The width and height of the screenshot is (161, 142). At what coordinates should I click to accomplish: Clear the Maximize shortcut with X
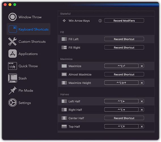point(142,66)
